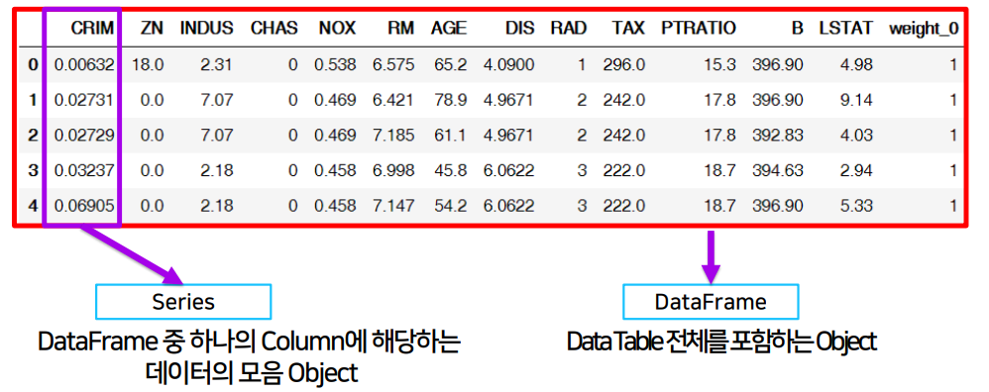Viewport: 989px width, 392px height.
Task: Select the AGE value 45.8
Action: tap(450, 170)
